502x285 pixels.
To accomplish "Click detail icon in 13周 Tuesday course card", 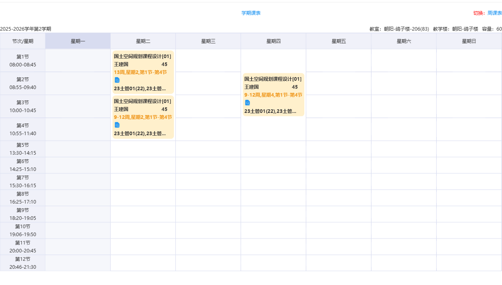I will (117, 80).
